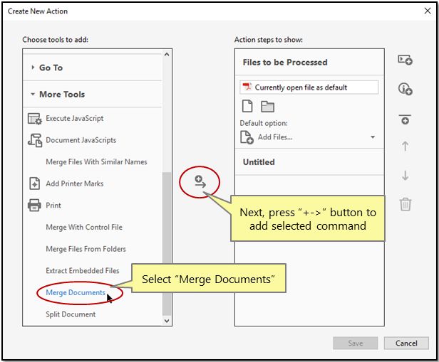
Task: Click the add instruction info icon
Action: coord(405,89)
